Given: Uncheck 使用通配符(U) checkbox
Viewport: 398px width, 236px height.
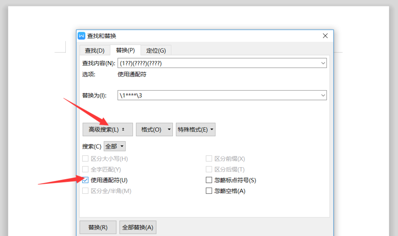Looking at the screenshot, I should click(85, 180).
